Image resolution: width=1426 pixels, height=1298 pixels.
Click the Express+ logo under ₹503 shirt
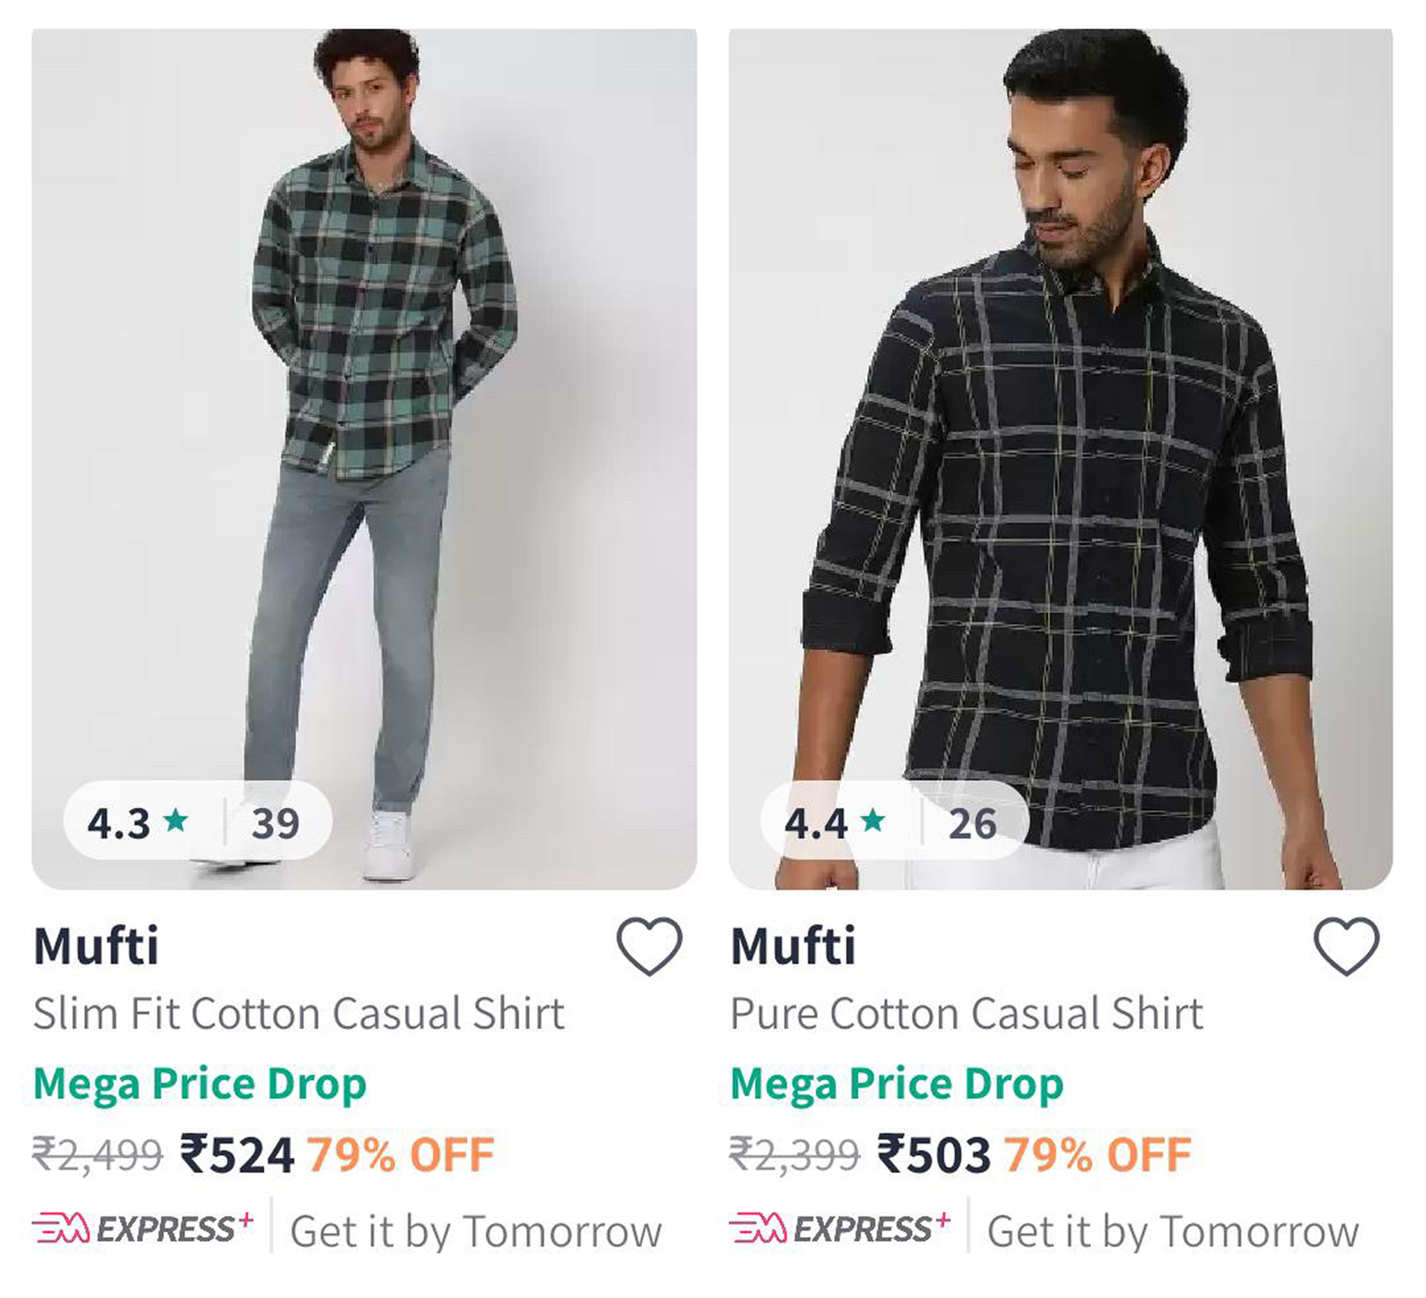(x=840, y=1229)
